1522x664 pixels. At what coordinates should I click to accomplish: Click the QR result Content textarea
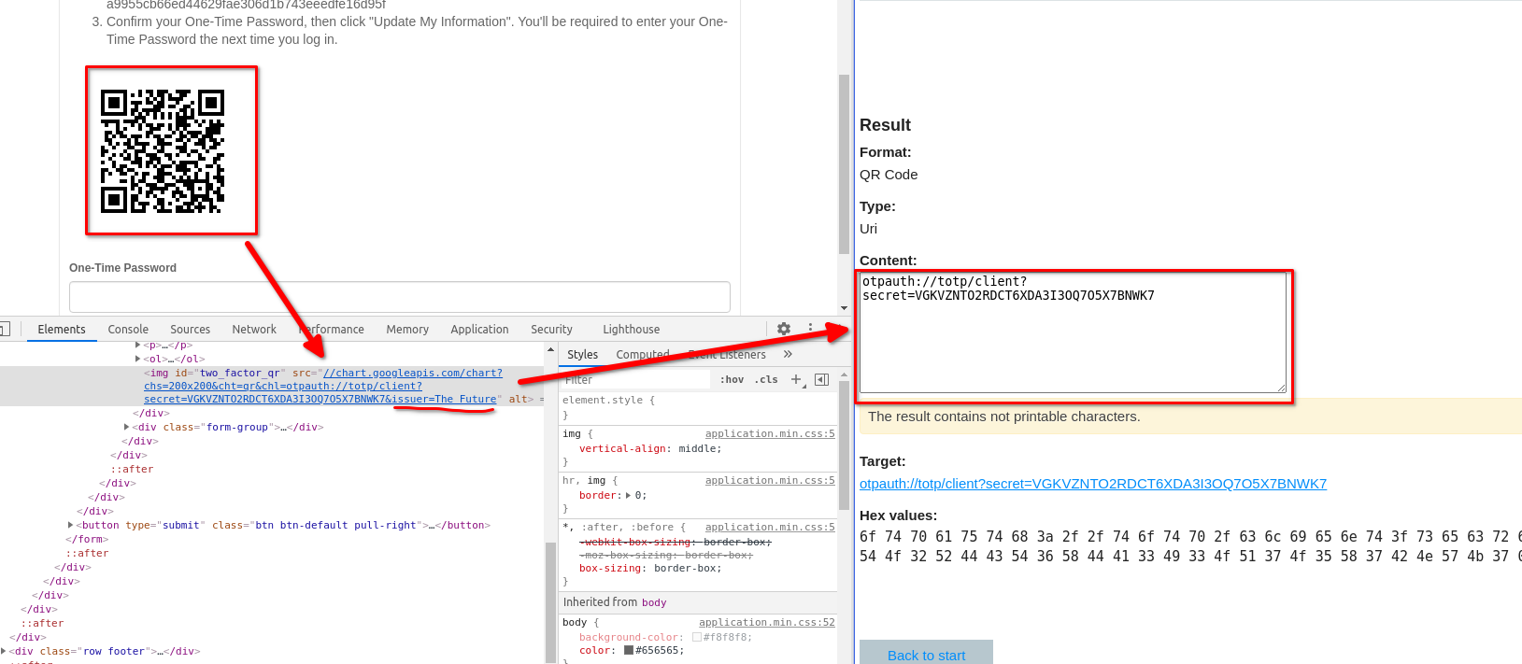coord(1073,332)
